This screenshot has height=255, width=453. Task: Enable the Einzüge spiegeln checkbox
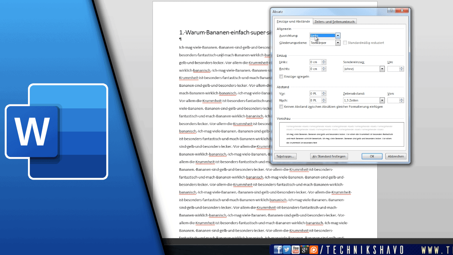click(281, 76)
